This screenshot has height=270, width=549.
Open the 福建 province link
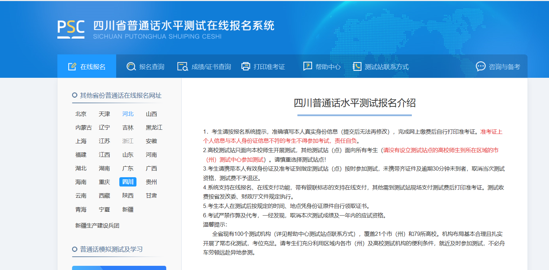pos(81,155)
